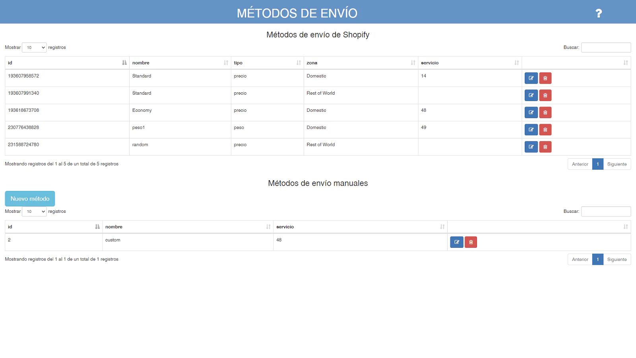Viewport: 636px width, 358px height.
Task: Select page 1 in Shopify table pagination
Action: coord(598,164)
